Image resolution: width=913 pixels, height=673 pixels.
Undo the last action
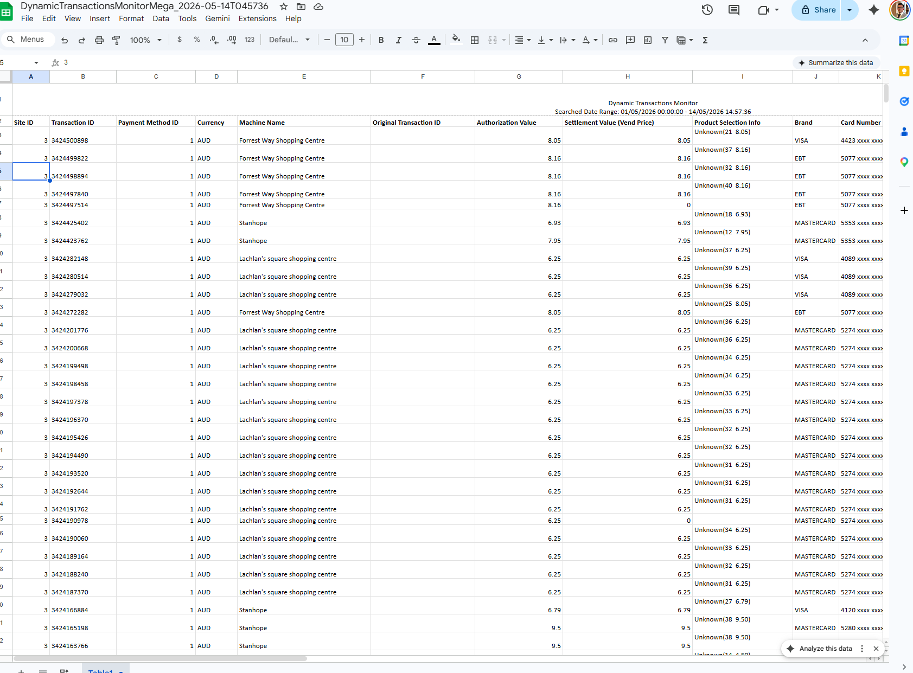[x=65, y=40]
